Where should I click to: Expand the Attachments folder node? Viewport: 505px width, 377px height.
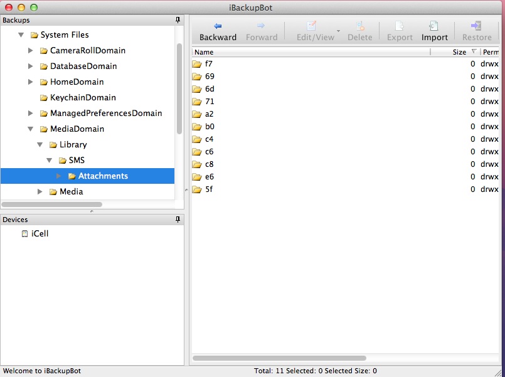[x=58, y=176]
